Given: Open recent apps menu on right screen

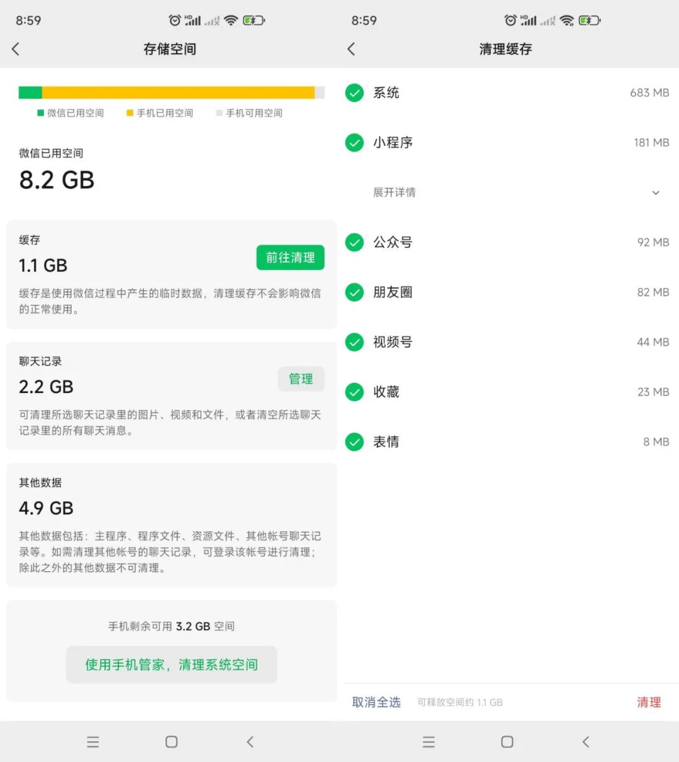Looking at the screenshot, I should [x=429, y=742].
